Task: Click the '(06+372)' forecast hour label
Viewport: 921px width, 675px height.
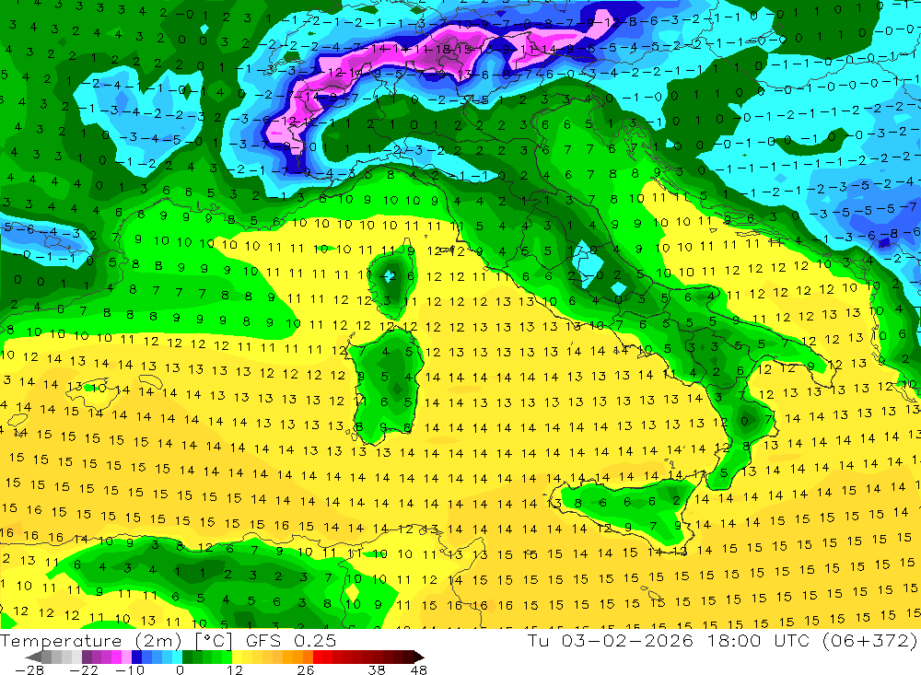Action: 870,640
